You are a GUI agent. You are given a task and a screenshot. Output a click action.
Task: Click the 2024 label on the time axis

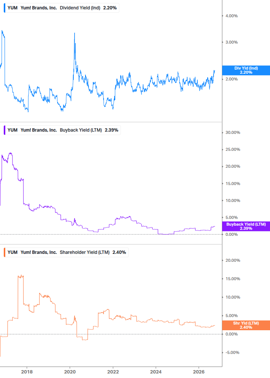(156, 372)
